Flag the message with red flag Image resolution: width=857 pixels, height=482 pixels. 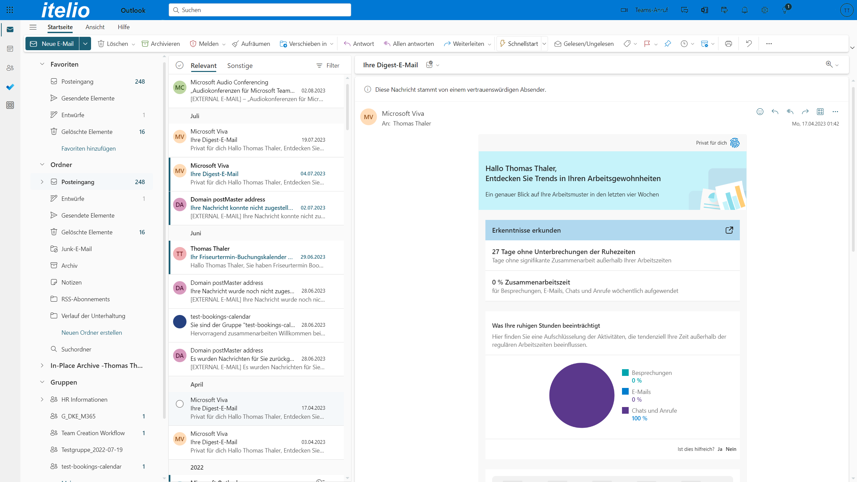click(x=647, y=44)
